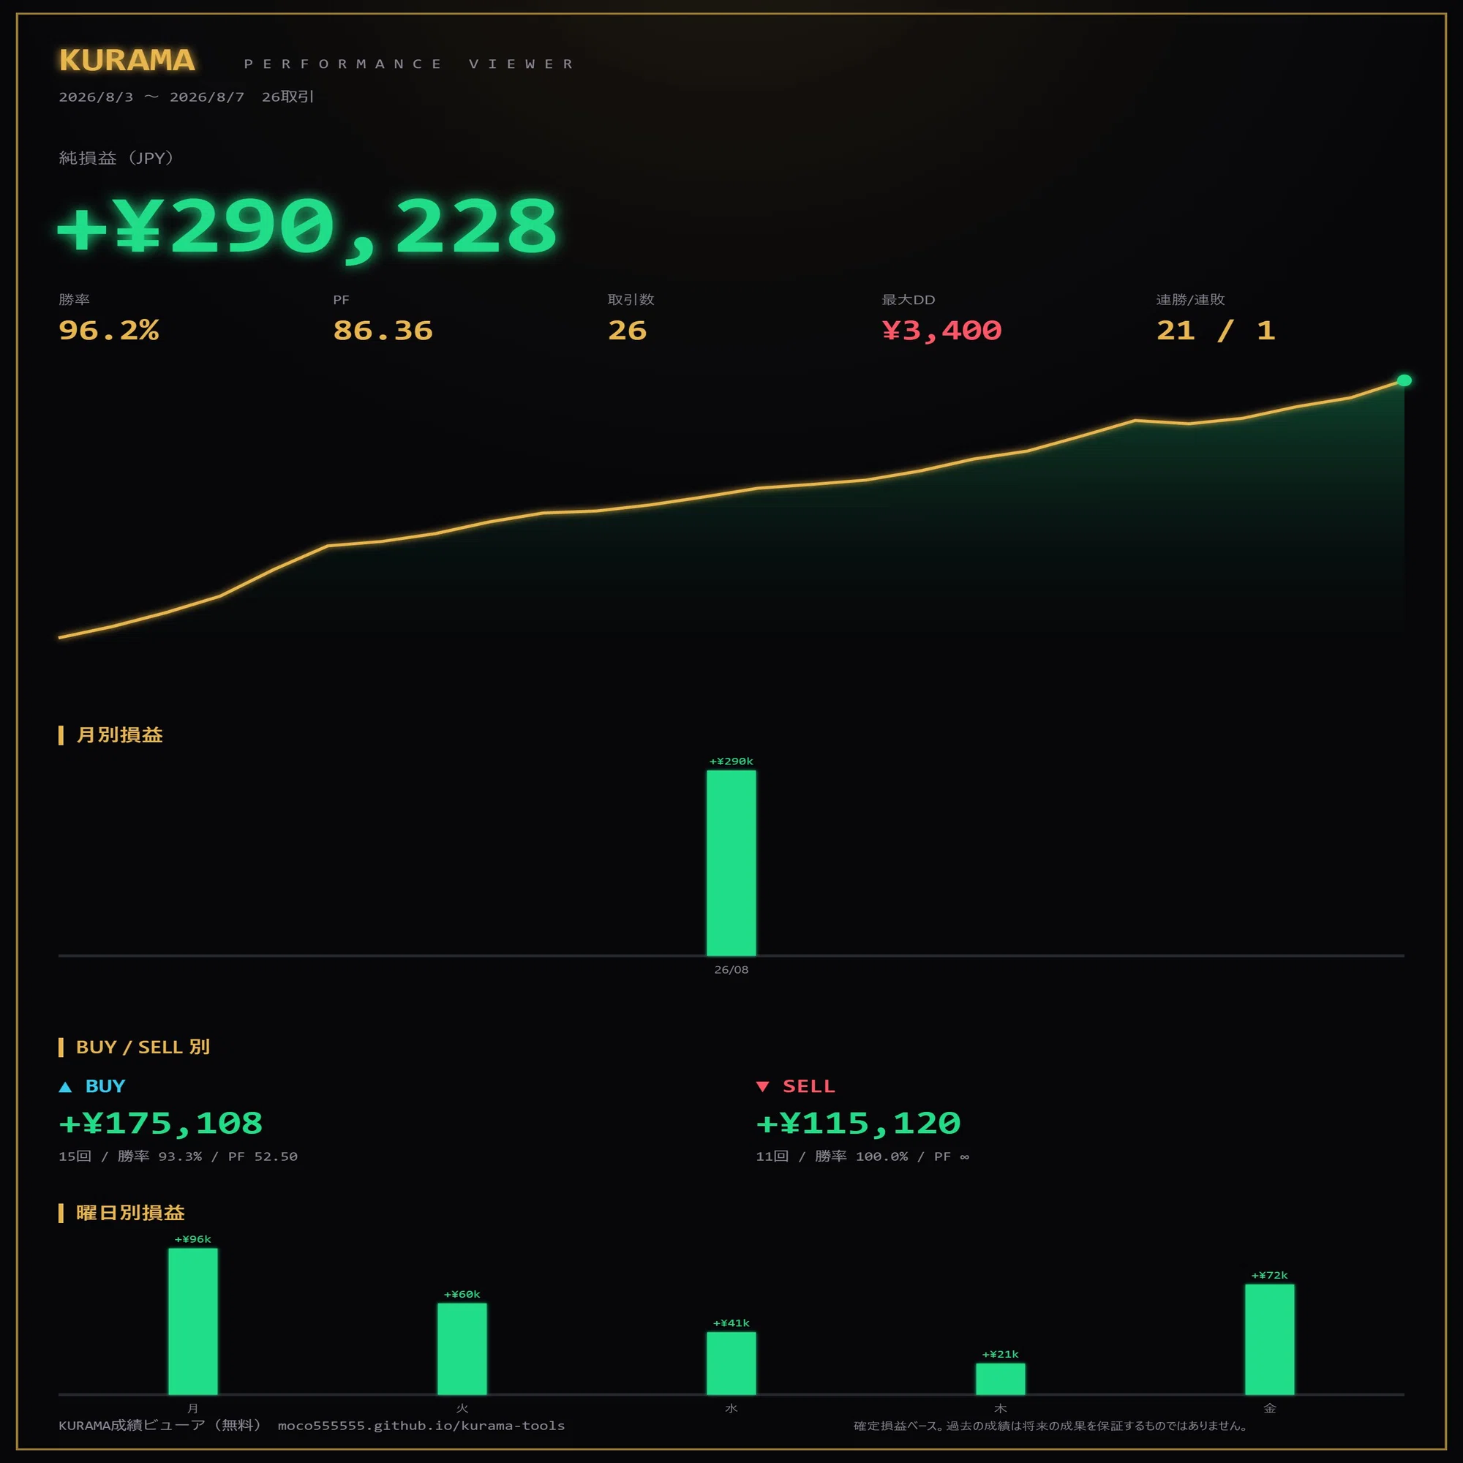The image size is (1463, 1463).
Task: Click the 火 weekday axis label
Action: [x=462, y=1407]
